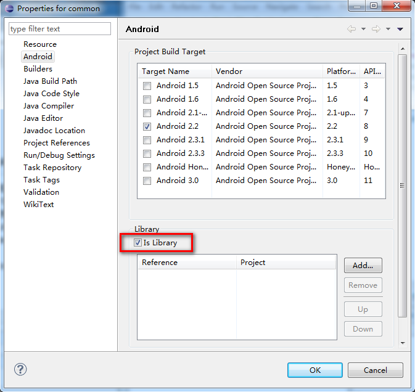Open the Task Repository page

[52, 168]
